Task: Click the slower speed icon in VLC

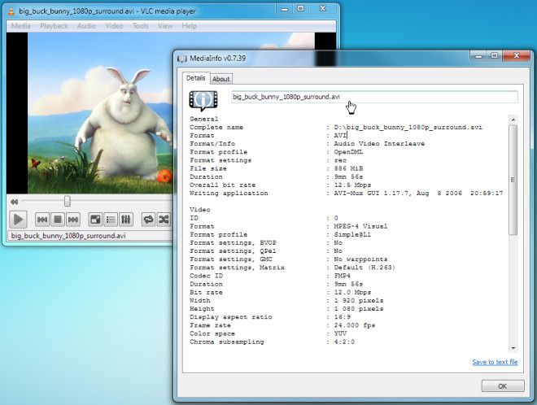Action: click(x=14, y=202)
